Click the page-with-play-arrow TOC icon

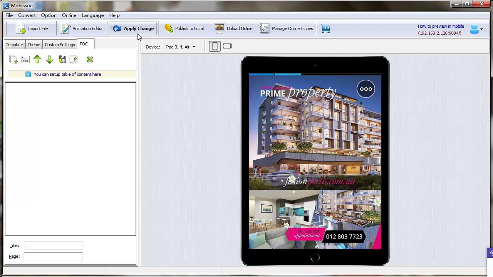(x=74, y=59)
